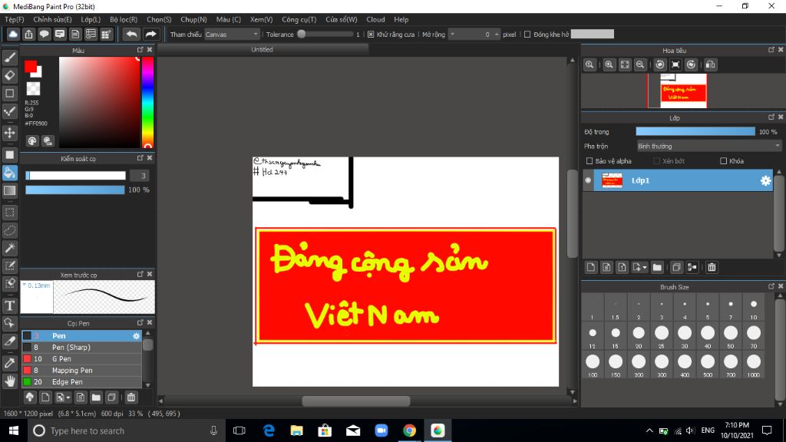
Task: Choose brush size 1000
Action: pyautogui.click(x=754, y=366)
